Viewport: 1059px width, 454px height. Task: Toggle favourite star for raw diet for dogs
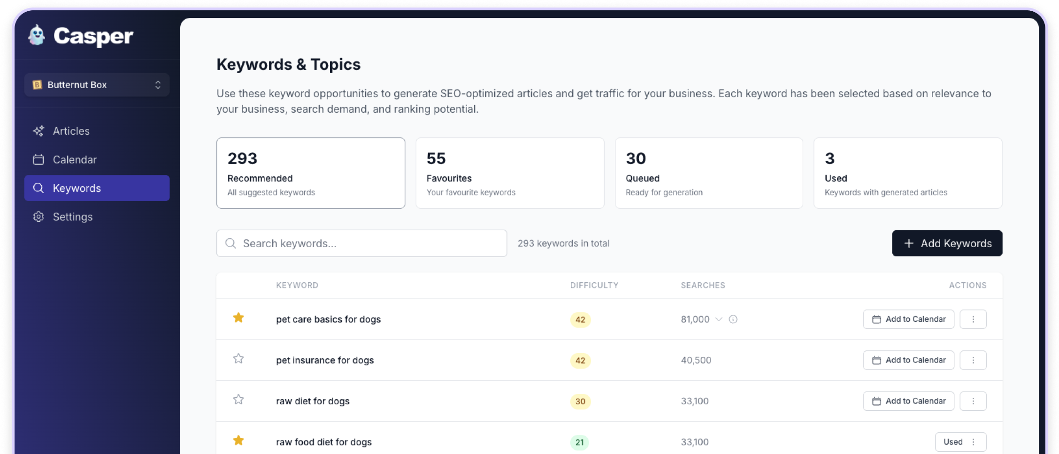[x=238, y=400]
